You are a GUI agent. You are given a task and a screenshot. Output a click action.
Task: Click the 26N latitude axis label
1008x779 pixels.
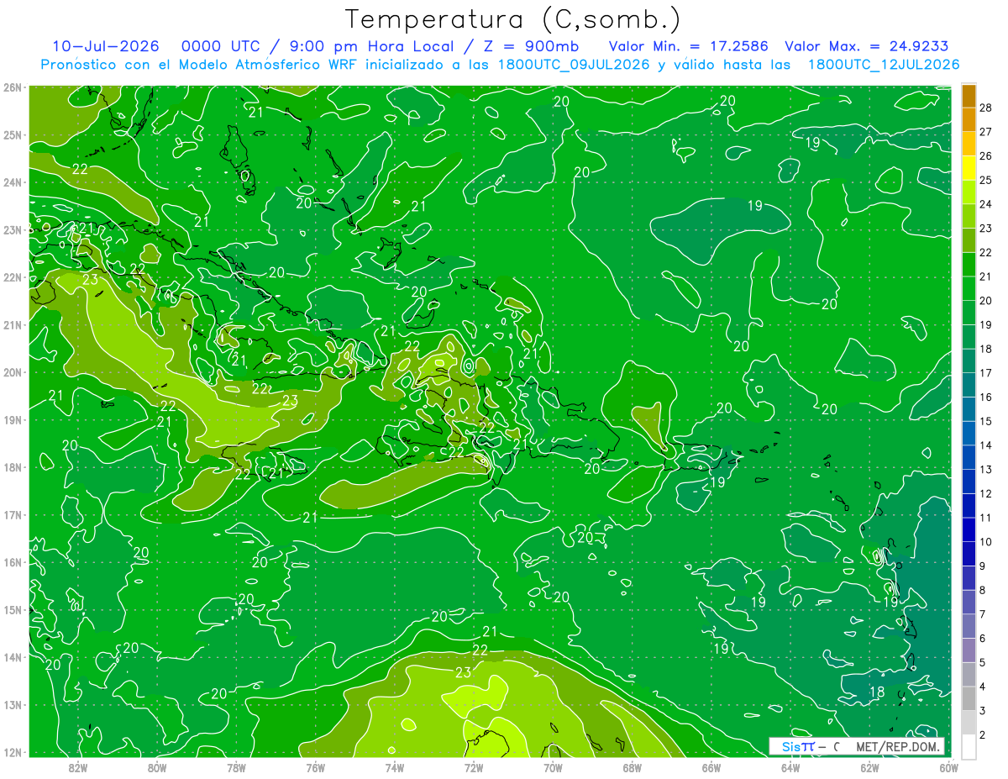coord(13,87)
